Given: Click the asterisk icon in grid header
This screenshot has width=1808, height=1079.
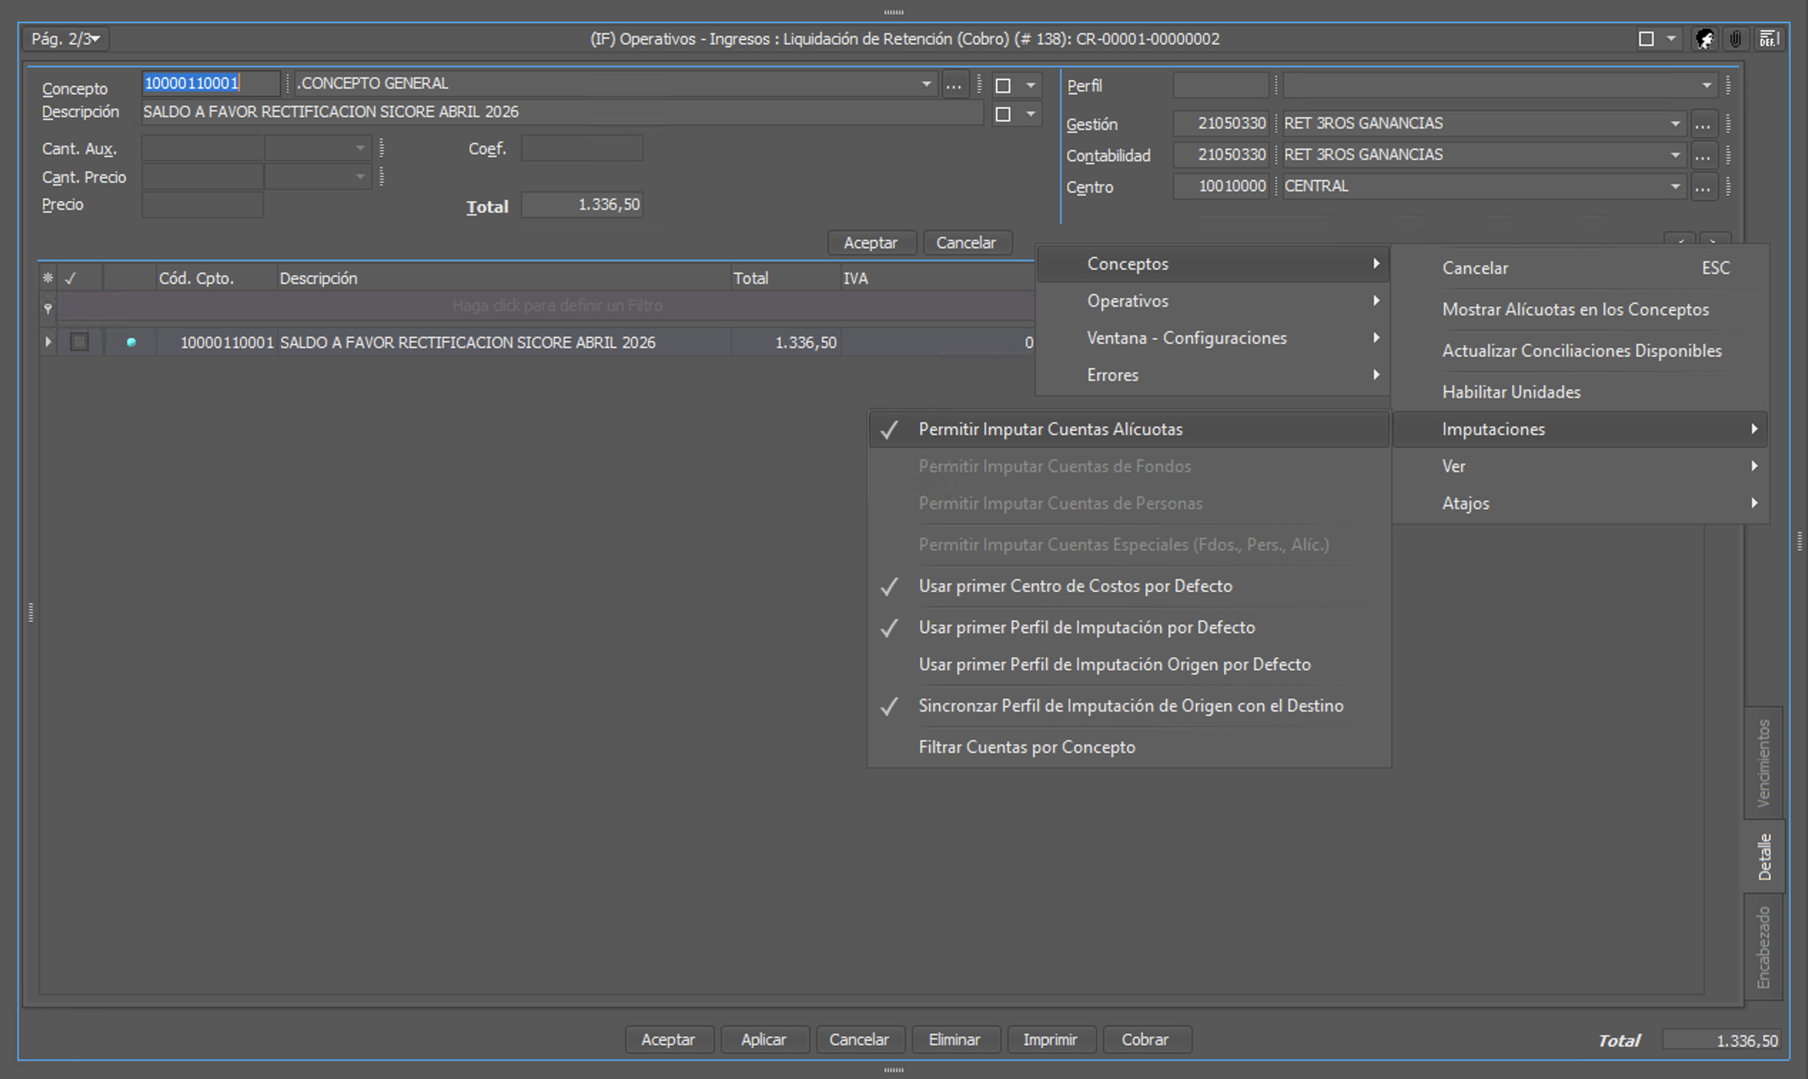Looking at the screenshot, I should [48, 277].
